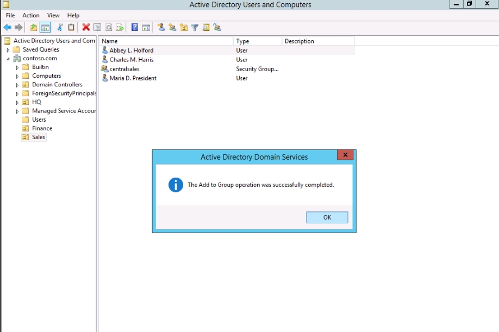
Task: Sort by the Type column header
Action: coord(258,41)
